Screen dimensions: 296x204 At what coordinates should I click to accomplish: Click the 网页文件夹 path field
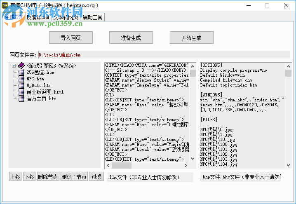[x=164, y=55]
